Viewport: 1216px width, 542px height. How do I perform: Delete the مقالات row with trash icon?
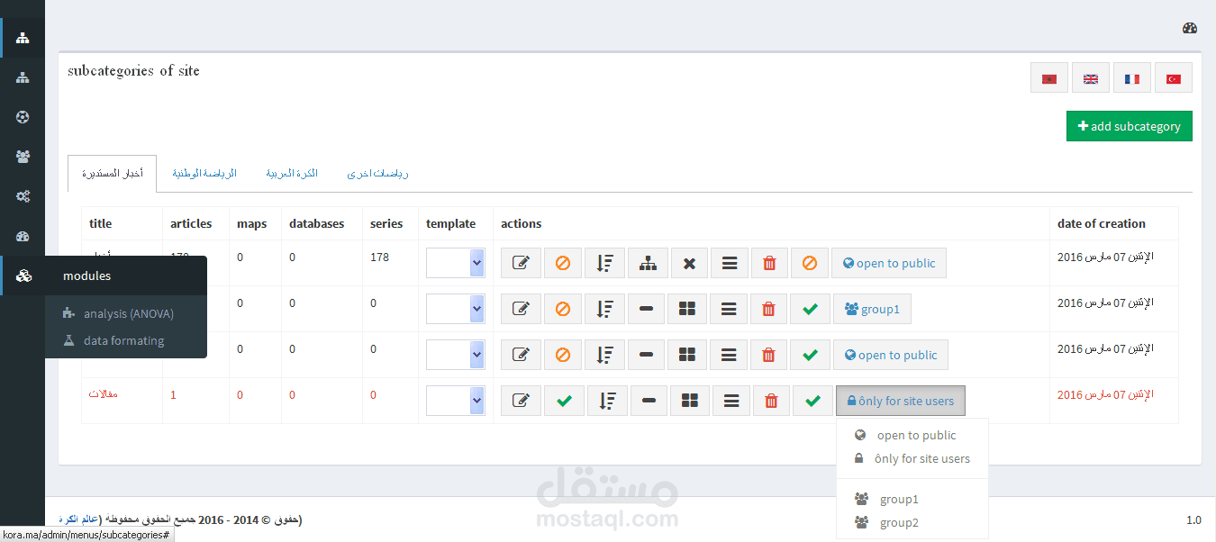pos(771,401)
